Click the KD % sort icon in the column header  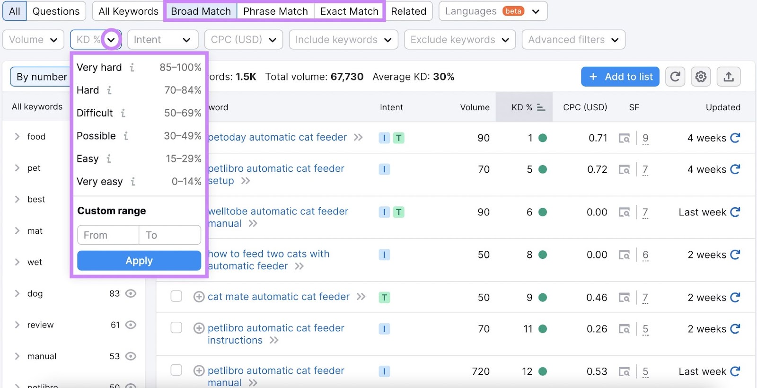541,108
